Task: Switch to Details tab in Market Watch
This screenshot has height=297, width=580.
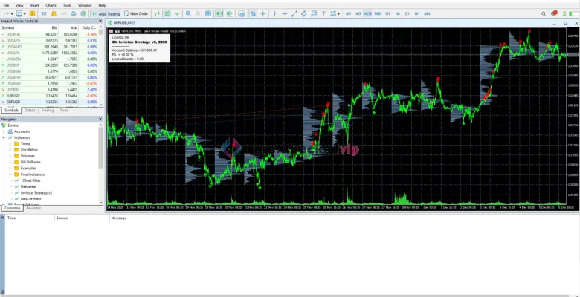Action: (30, 111)
